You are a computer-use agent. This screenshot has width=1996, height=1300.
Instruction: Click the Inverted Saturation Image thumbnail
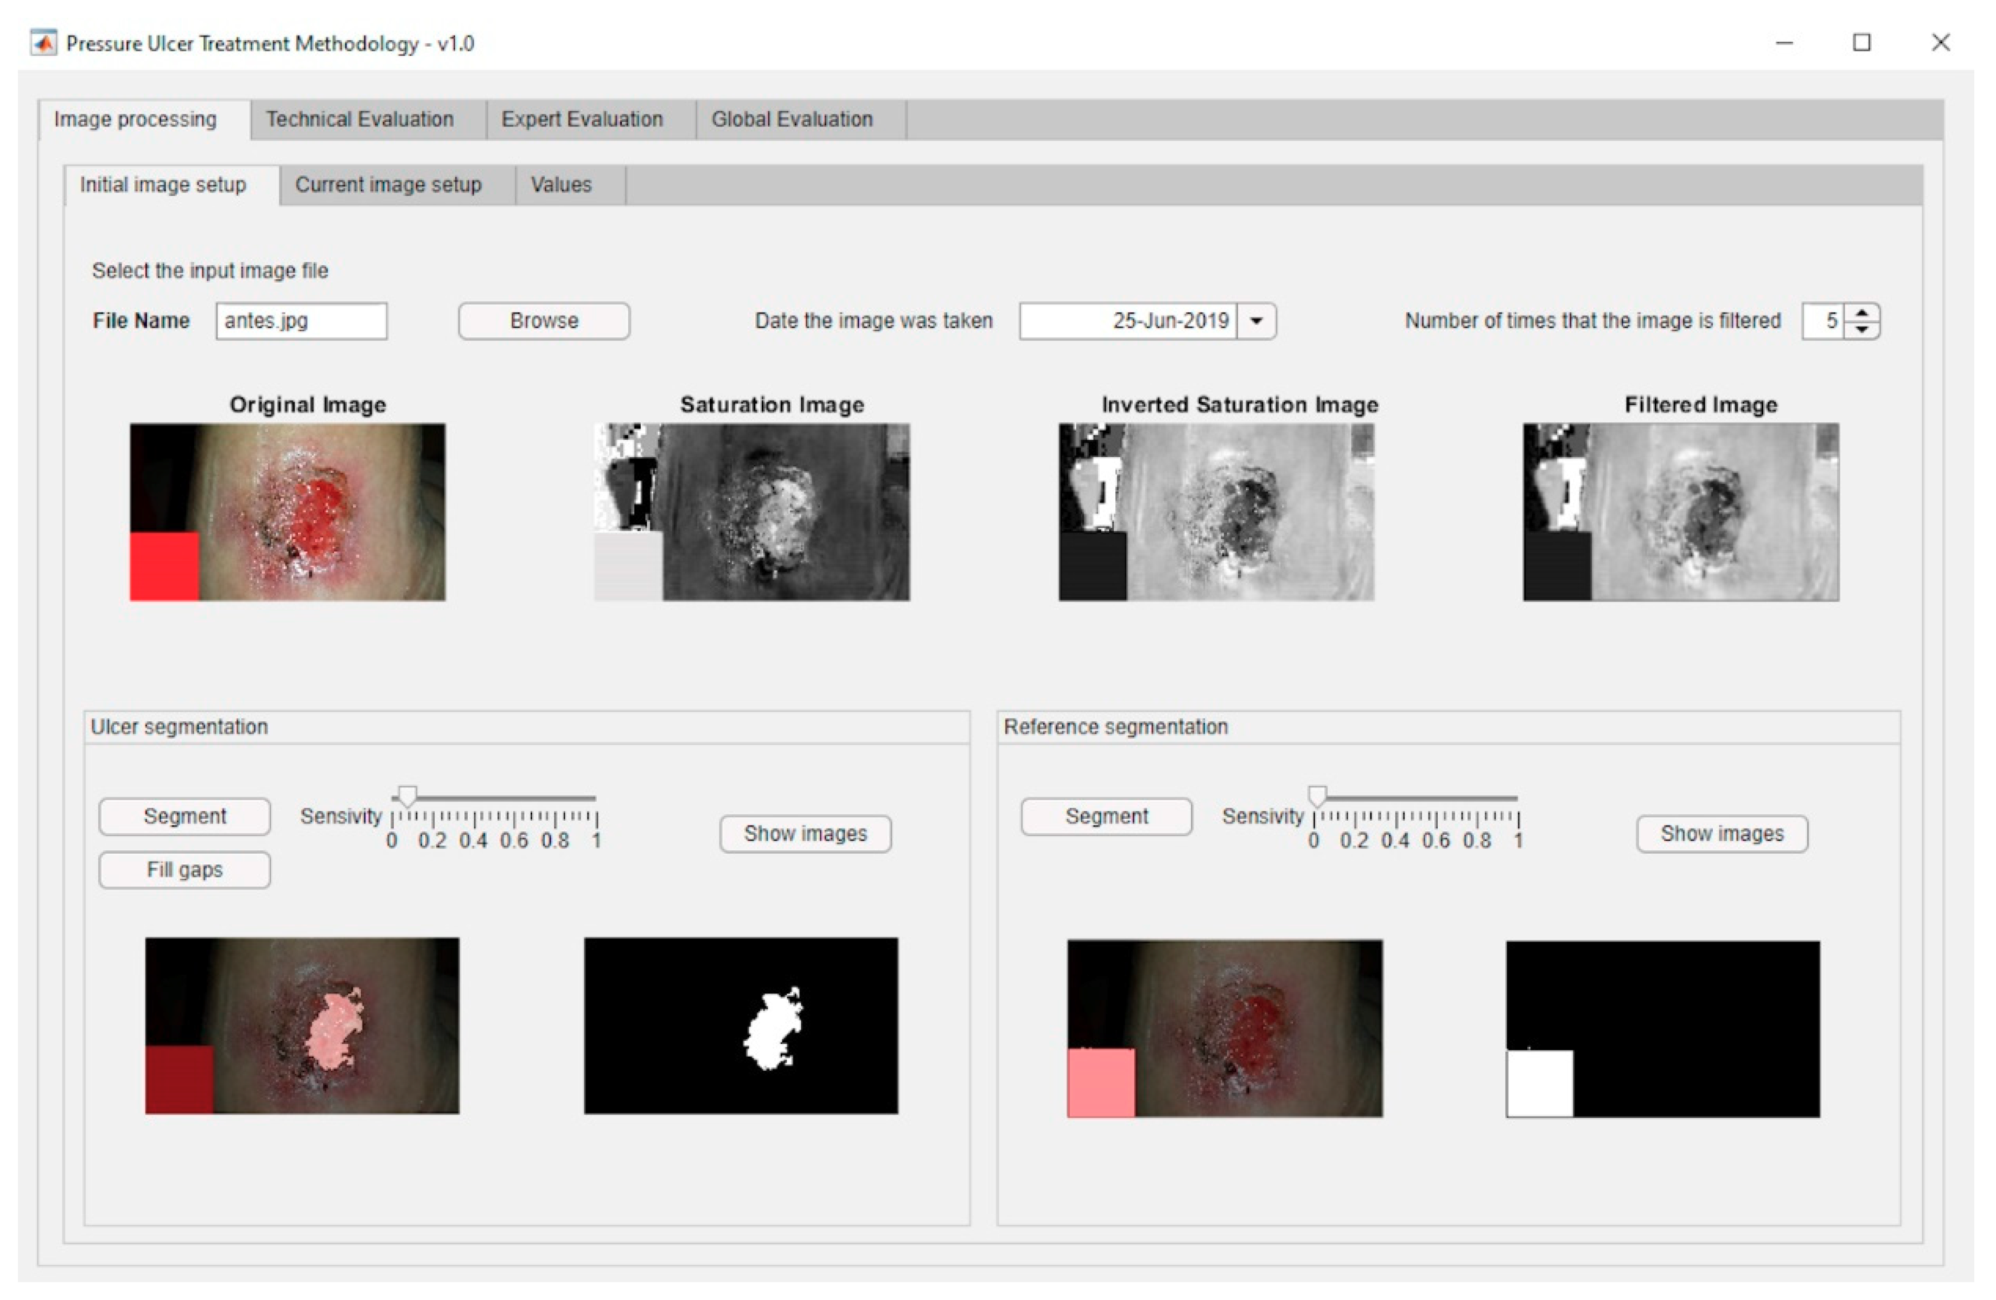[1216, 512]
